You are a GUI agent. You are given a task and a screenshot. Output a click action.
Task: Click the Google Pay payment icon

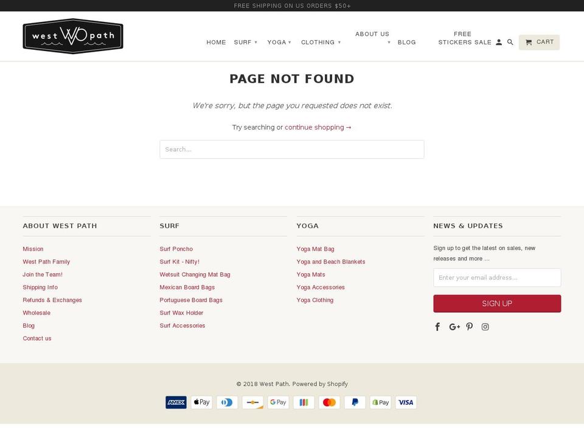pyautogui.click(x=278, y=402)
